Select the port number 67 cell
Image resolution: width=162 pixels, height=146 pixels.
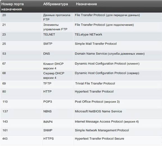[x=21, y=66]
